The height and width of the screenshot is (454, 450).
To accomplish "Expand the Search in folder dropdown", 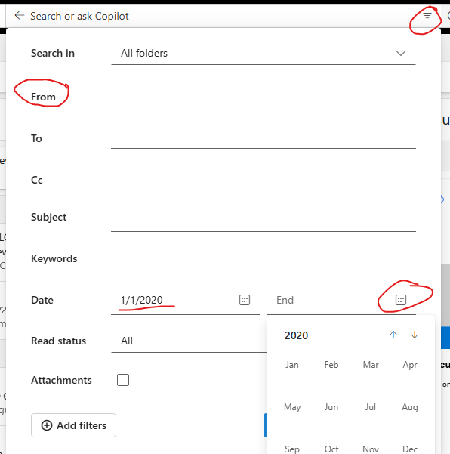I will pos(264,54).
